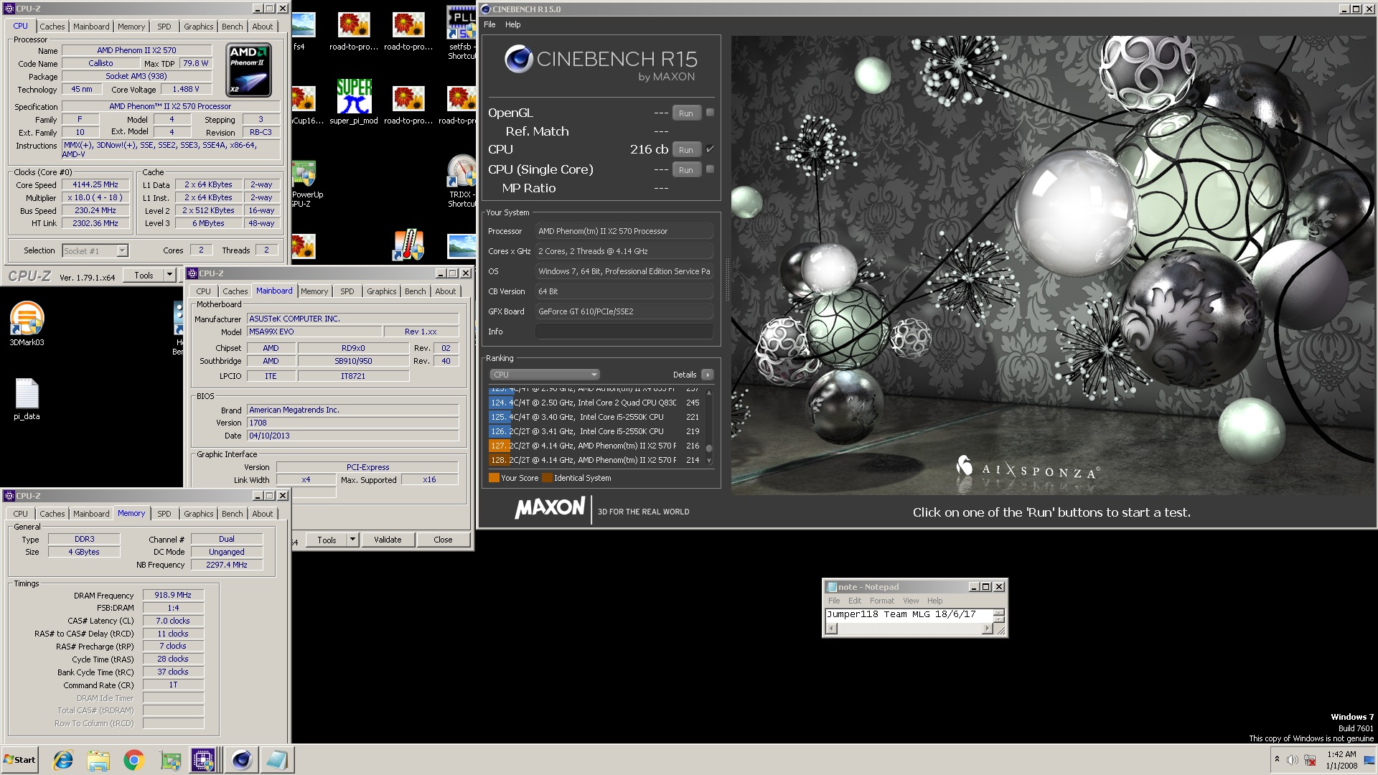Run the CPU benchmark
Screen dimensions: 1378x775
[x=686, y=149]
